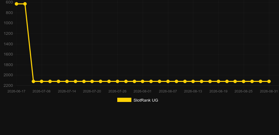Click the 2026-08-07 x-axis date label
279x135 pixels.
point(168,91)
